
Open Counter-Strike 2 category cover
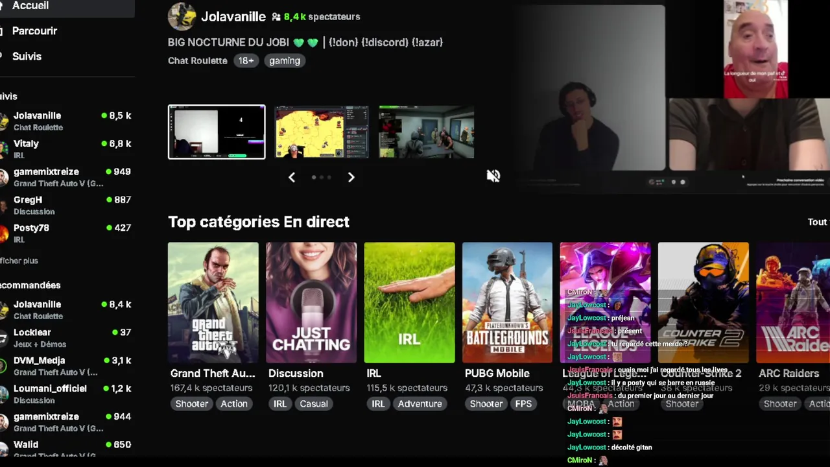click(704, 302)
